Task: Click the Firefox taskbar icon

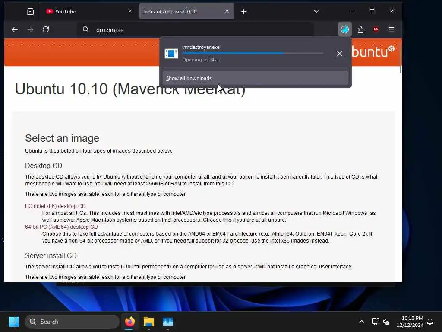Action: [x=130, y=322]
